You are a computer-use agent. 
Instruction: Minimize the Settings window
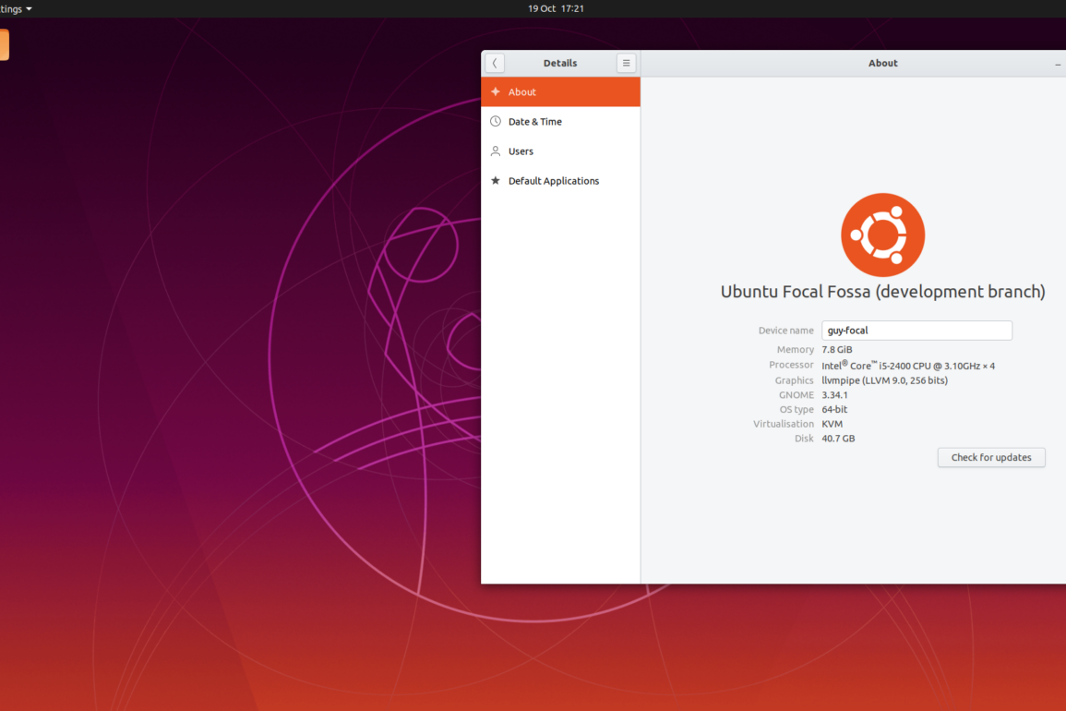[1058, 64]
